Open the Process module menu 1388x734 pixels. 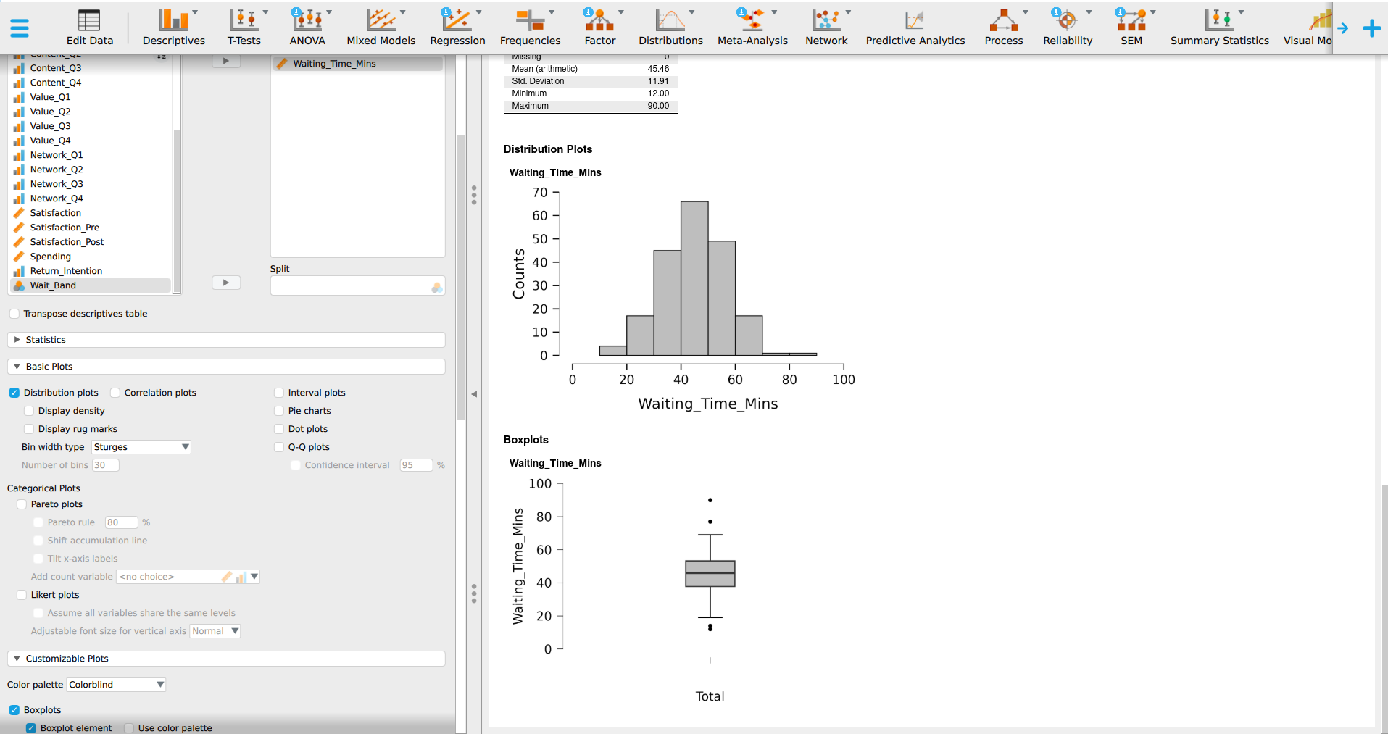tap(1004, 28)
